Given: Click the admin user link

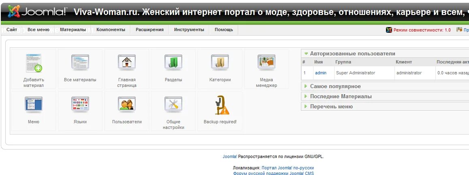Looking at the screenshot, I should (x=321, y=73).
